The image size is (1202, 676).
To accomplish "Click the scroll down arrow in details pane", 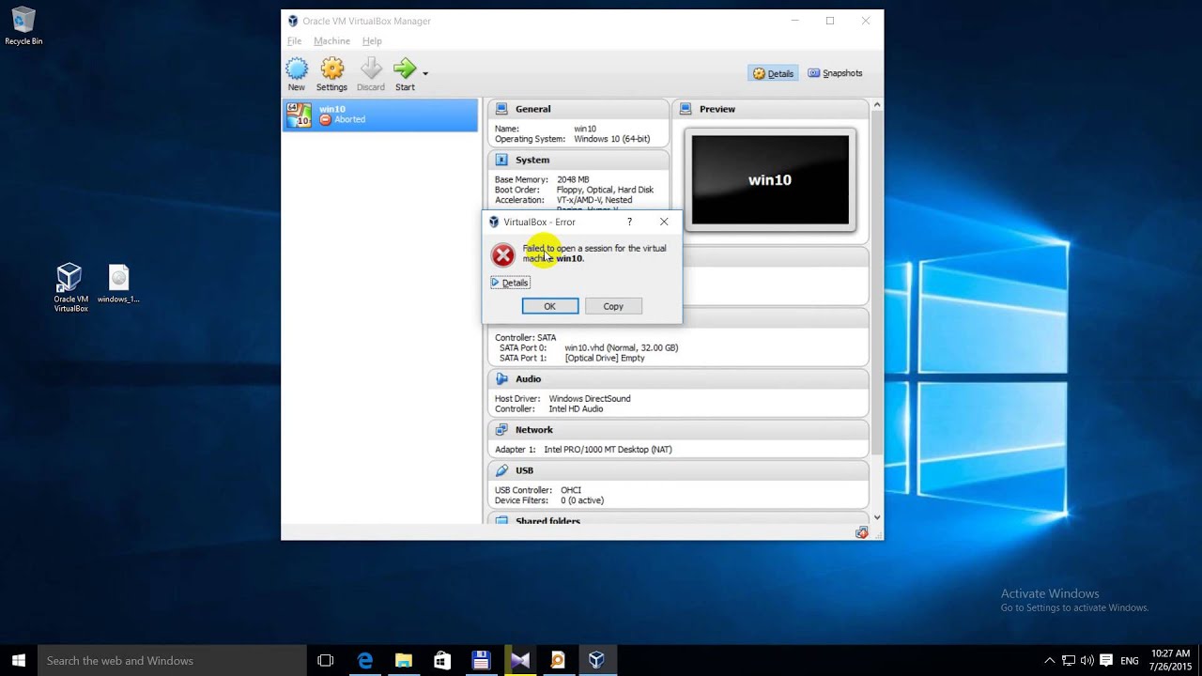I will pyautogui.click(x=877, y=517).
